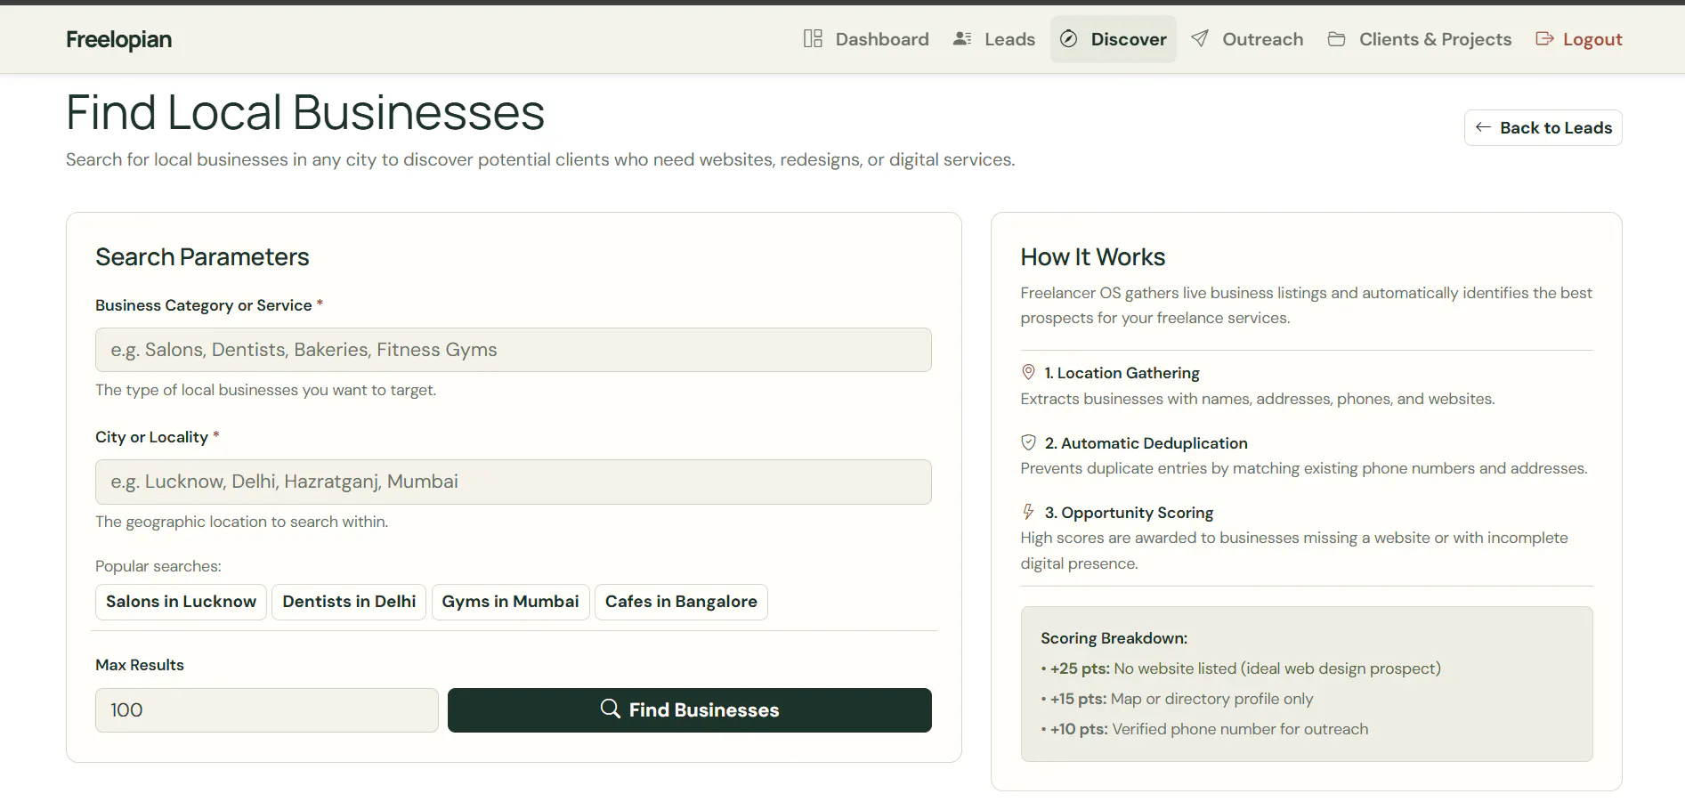This screenshot has width=1685, height=802.
Task: Pick the Gyms in Mumbai preset
Action: [510, 602]
